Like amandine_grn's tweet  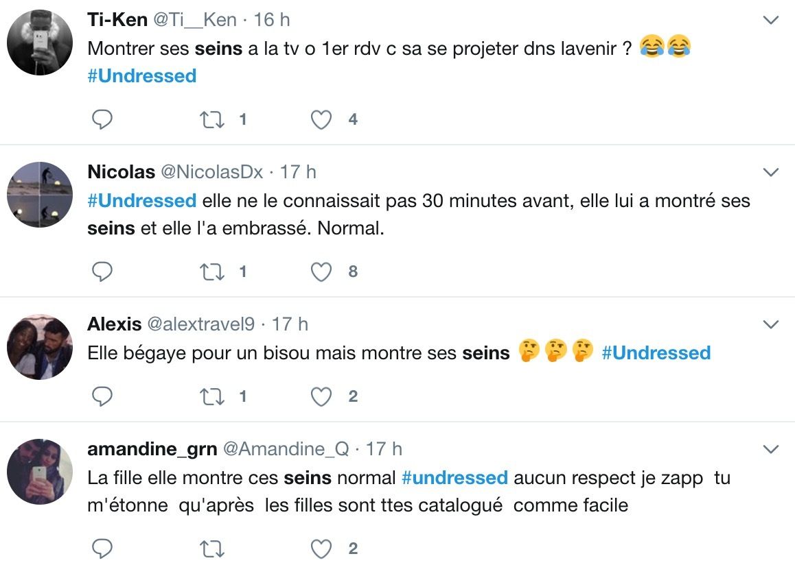click(321, 549)
